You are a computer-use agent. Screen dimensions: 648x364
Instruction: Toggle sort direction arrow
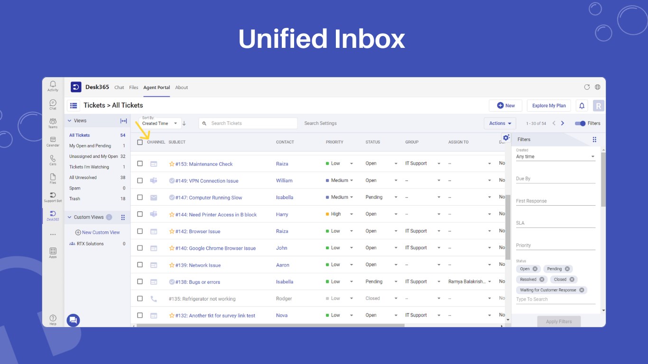(x=184, y=123)
